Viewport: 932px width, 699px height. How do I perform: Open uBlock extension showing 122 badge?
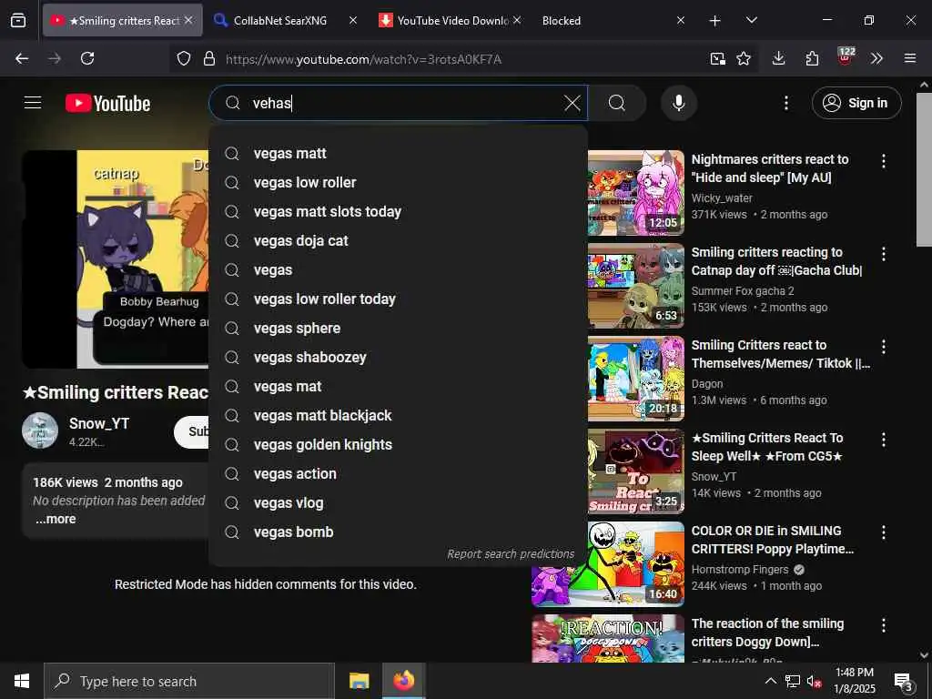coord(845,57)
